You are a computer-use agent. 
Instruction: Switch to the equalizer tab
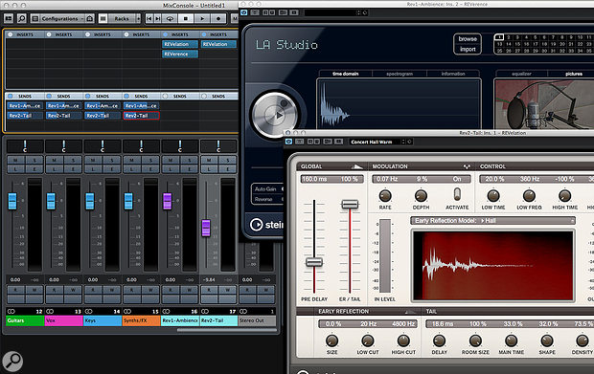pyautogui.click(x=521, y=74)
